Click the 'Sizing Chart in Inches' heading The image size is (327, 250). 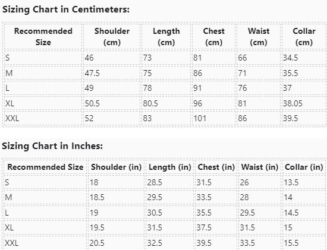(x=52, y=146)
